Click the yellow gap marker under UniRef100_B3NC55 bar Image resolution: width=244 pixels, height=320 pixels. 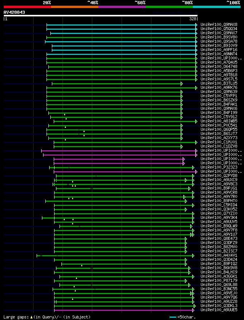[75, 291]
